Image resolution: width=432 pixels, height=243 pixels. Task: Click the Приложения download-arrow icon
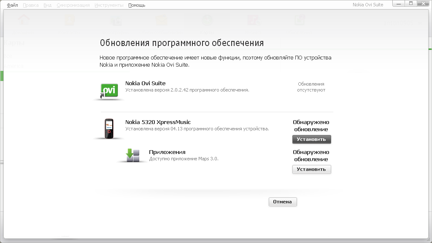pos(132,155)
